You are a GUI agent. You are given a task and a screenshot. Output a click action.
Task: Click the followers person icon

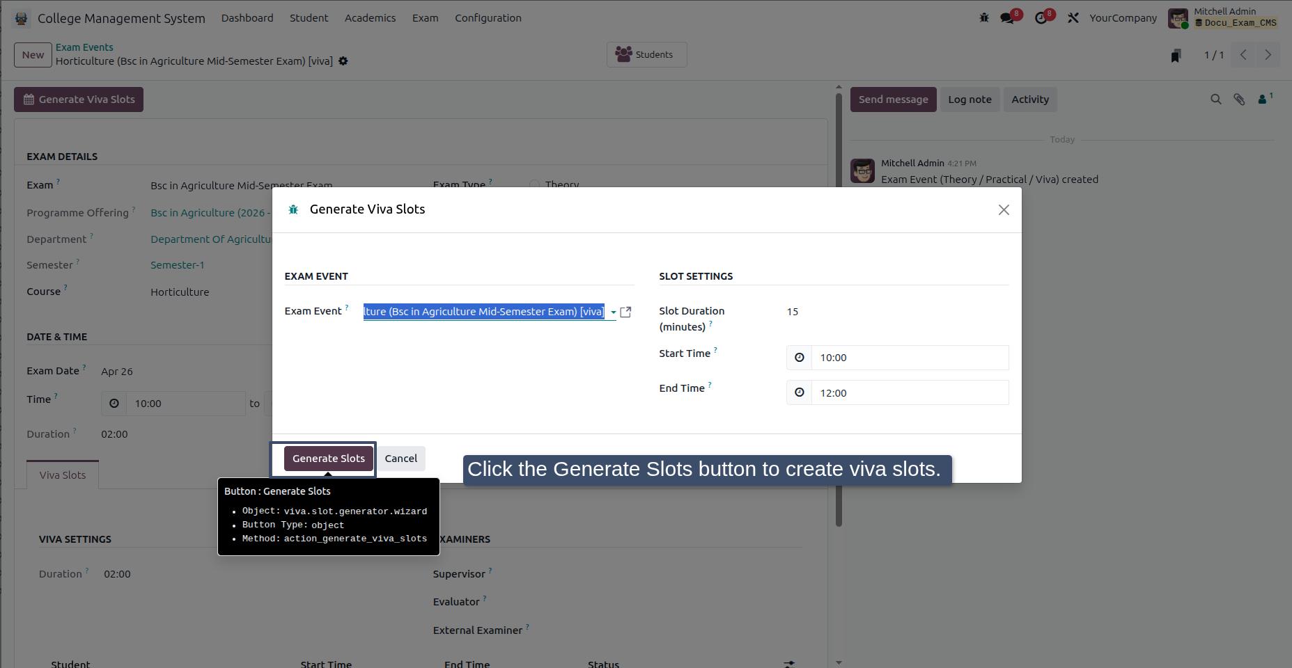pyautogui.click(x=1263, y=100)
